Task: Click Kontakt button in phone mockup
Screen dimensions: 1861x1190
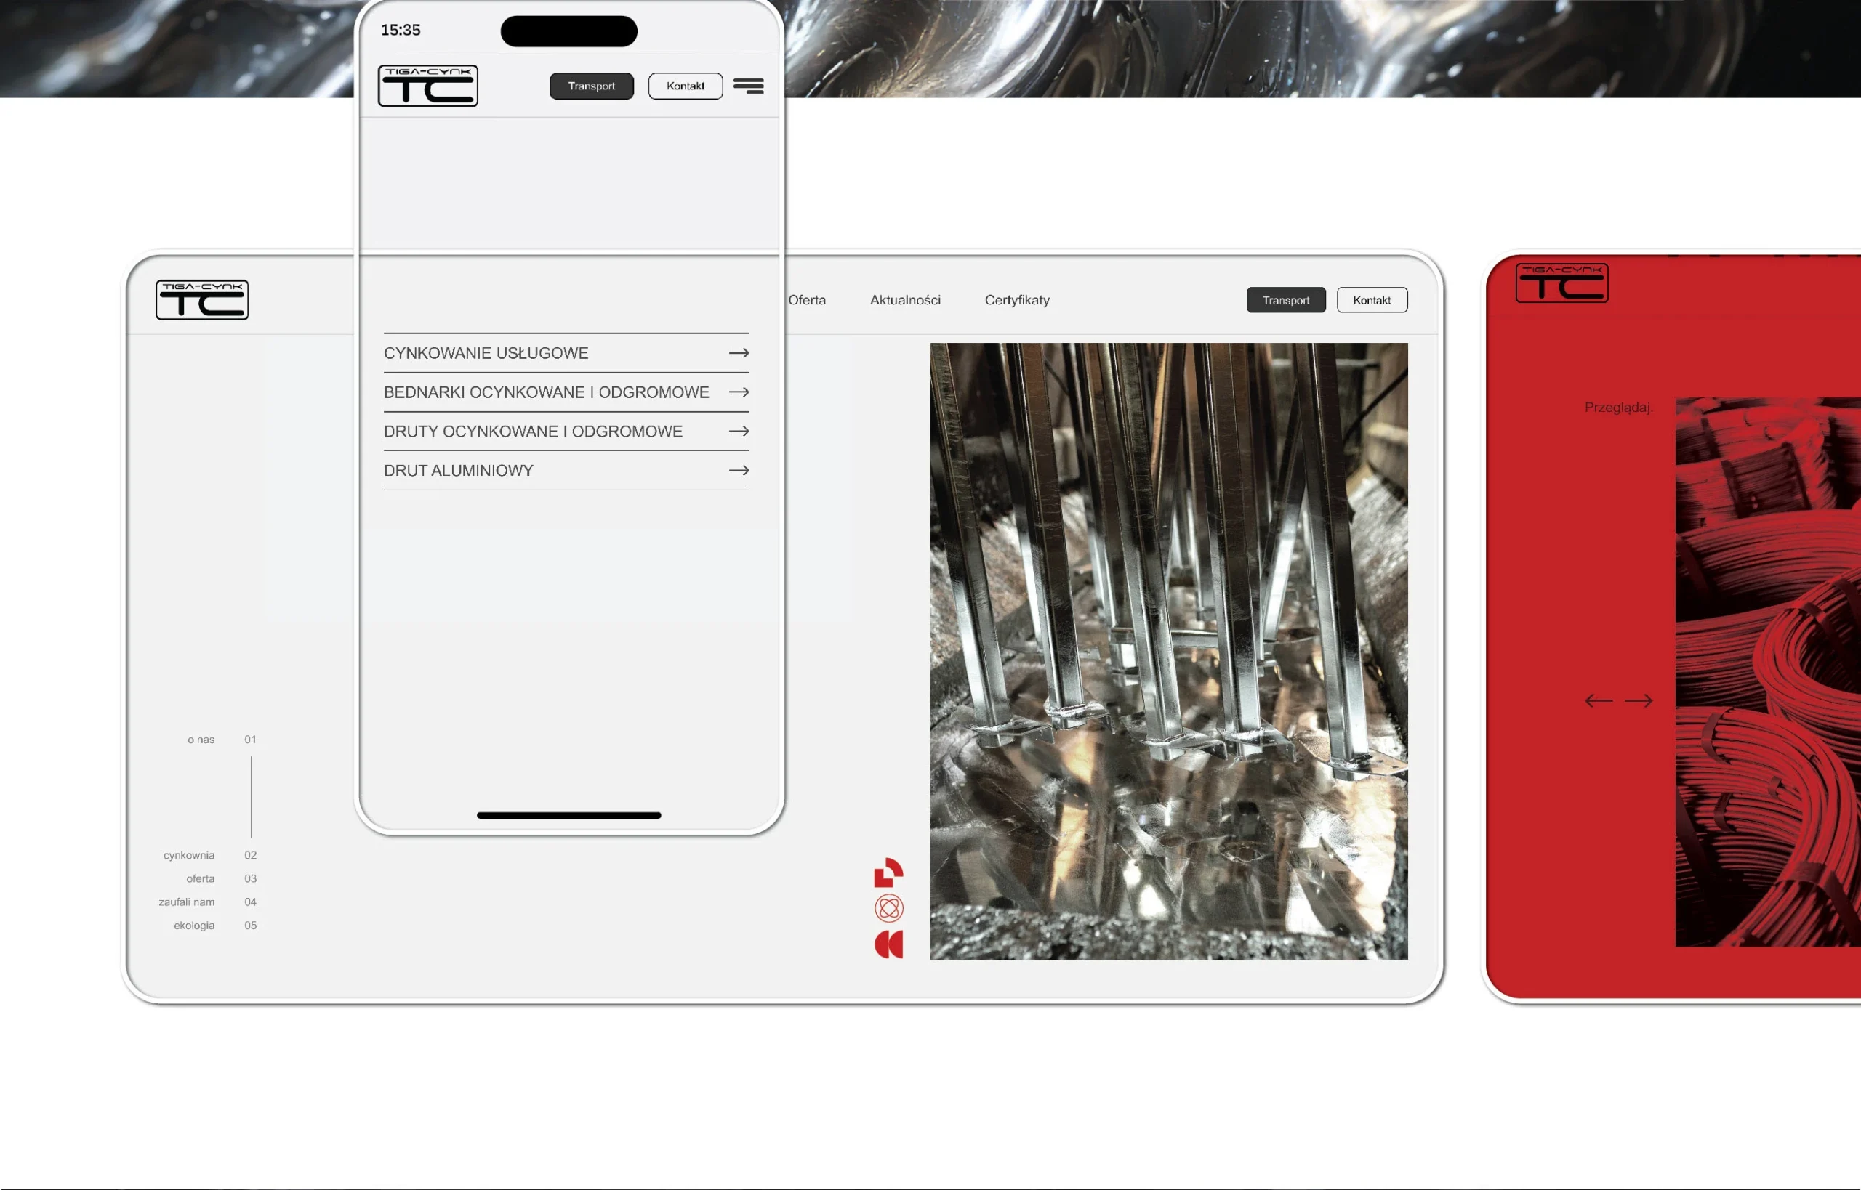Action: point(685,86)
